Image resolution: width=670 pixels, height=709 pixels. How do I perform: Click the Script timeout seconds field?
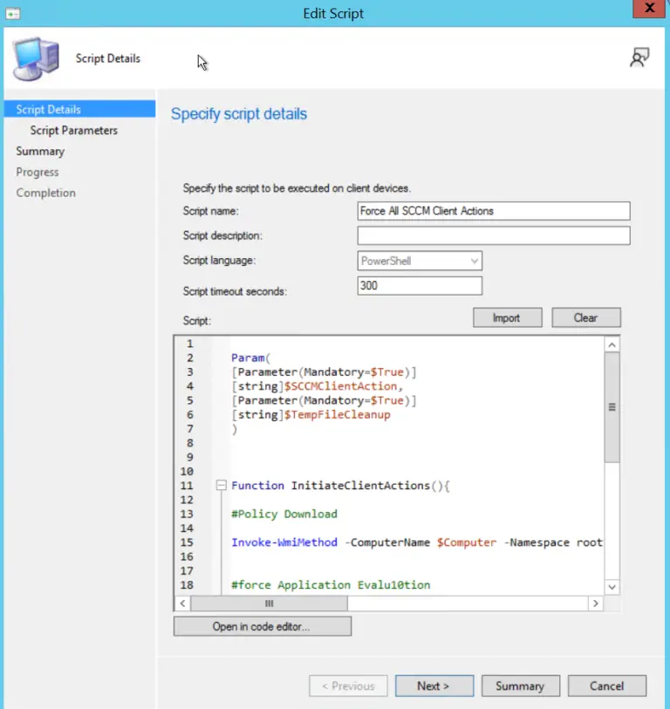420,286
